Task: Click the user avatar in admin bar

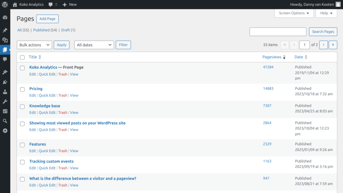Action: coord(338,4)
